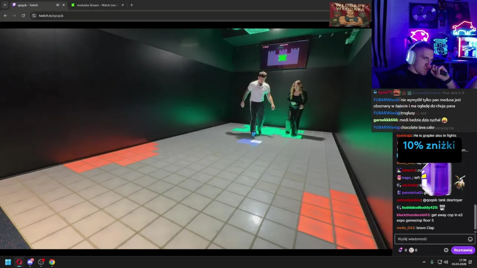Viewport: 477px width, 268px height.
Task: Open OBS Studio from the taskbar
Action: coord(41,262)
